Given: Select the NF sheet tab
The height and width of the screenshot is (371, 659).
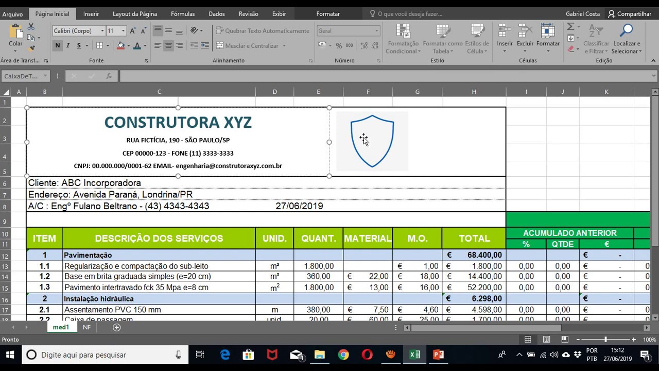Looking at the screenshot, I should click(x=86, y=327).
